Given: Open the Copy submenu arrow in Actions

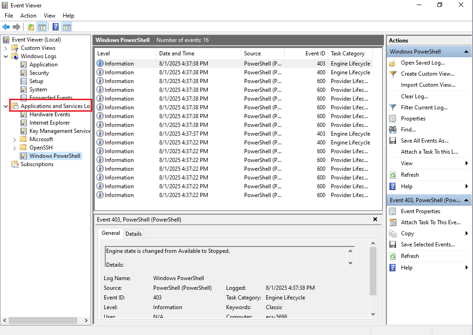Looking at the screenshot, I should 467,233.
